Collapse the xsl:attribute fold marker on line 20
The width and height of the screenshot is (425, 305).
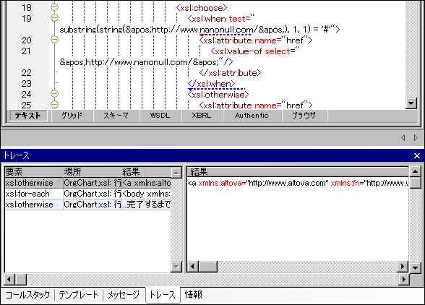point(54,39)
